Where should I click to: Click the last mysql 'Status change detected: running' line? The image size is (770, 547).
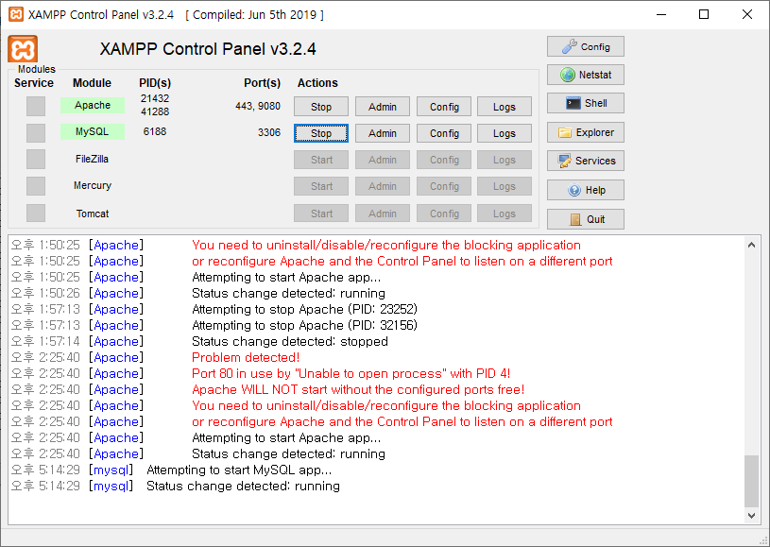coord(243,487)
